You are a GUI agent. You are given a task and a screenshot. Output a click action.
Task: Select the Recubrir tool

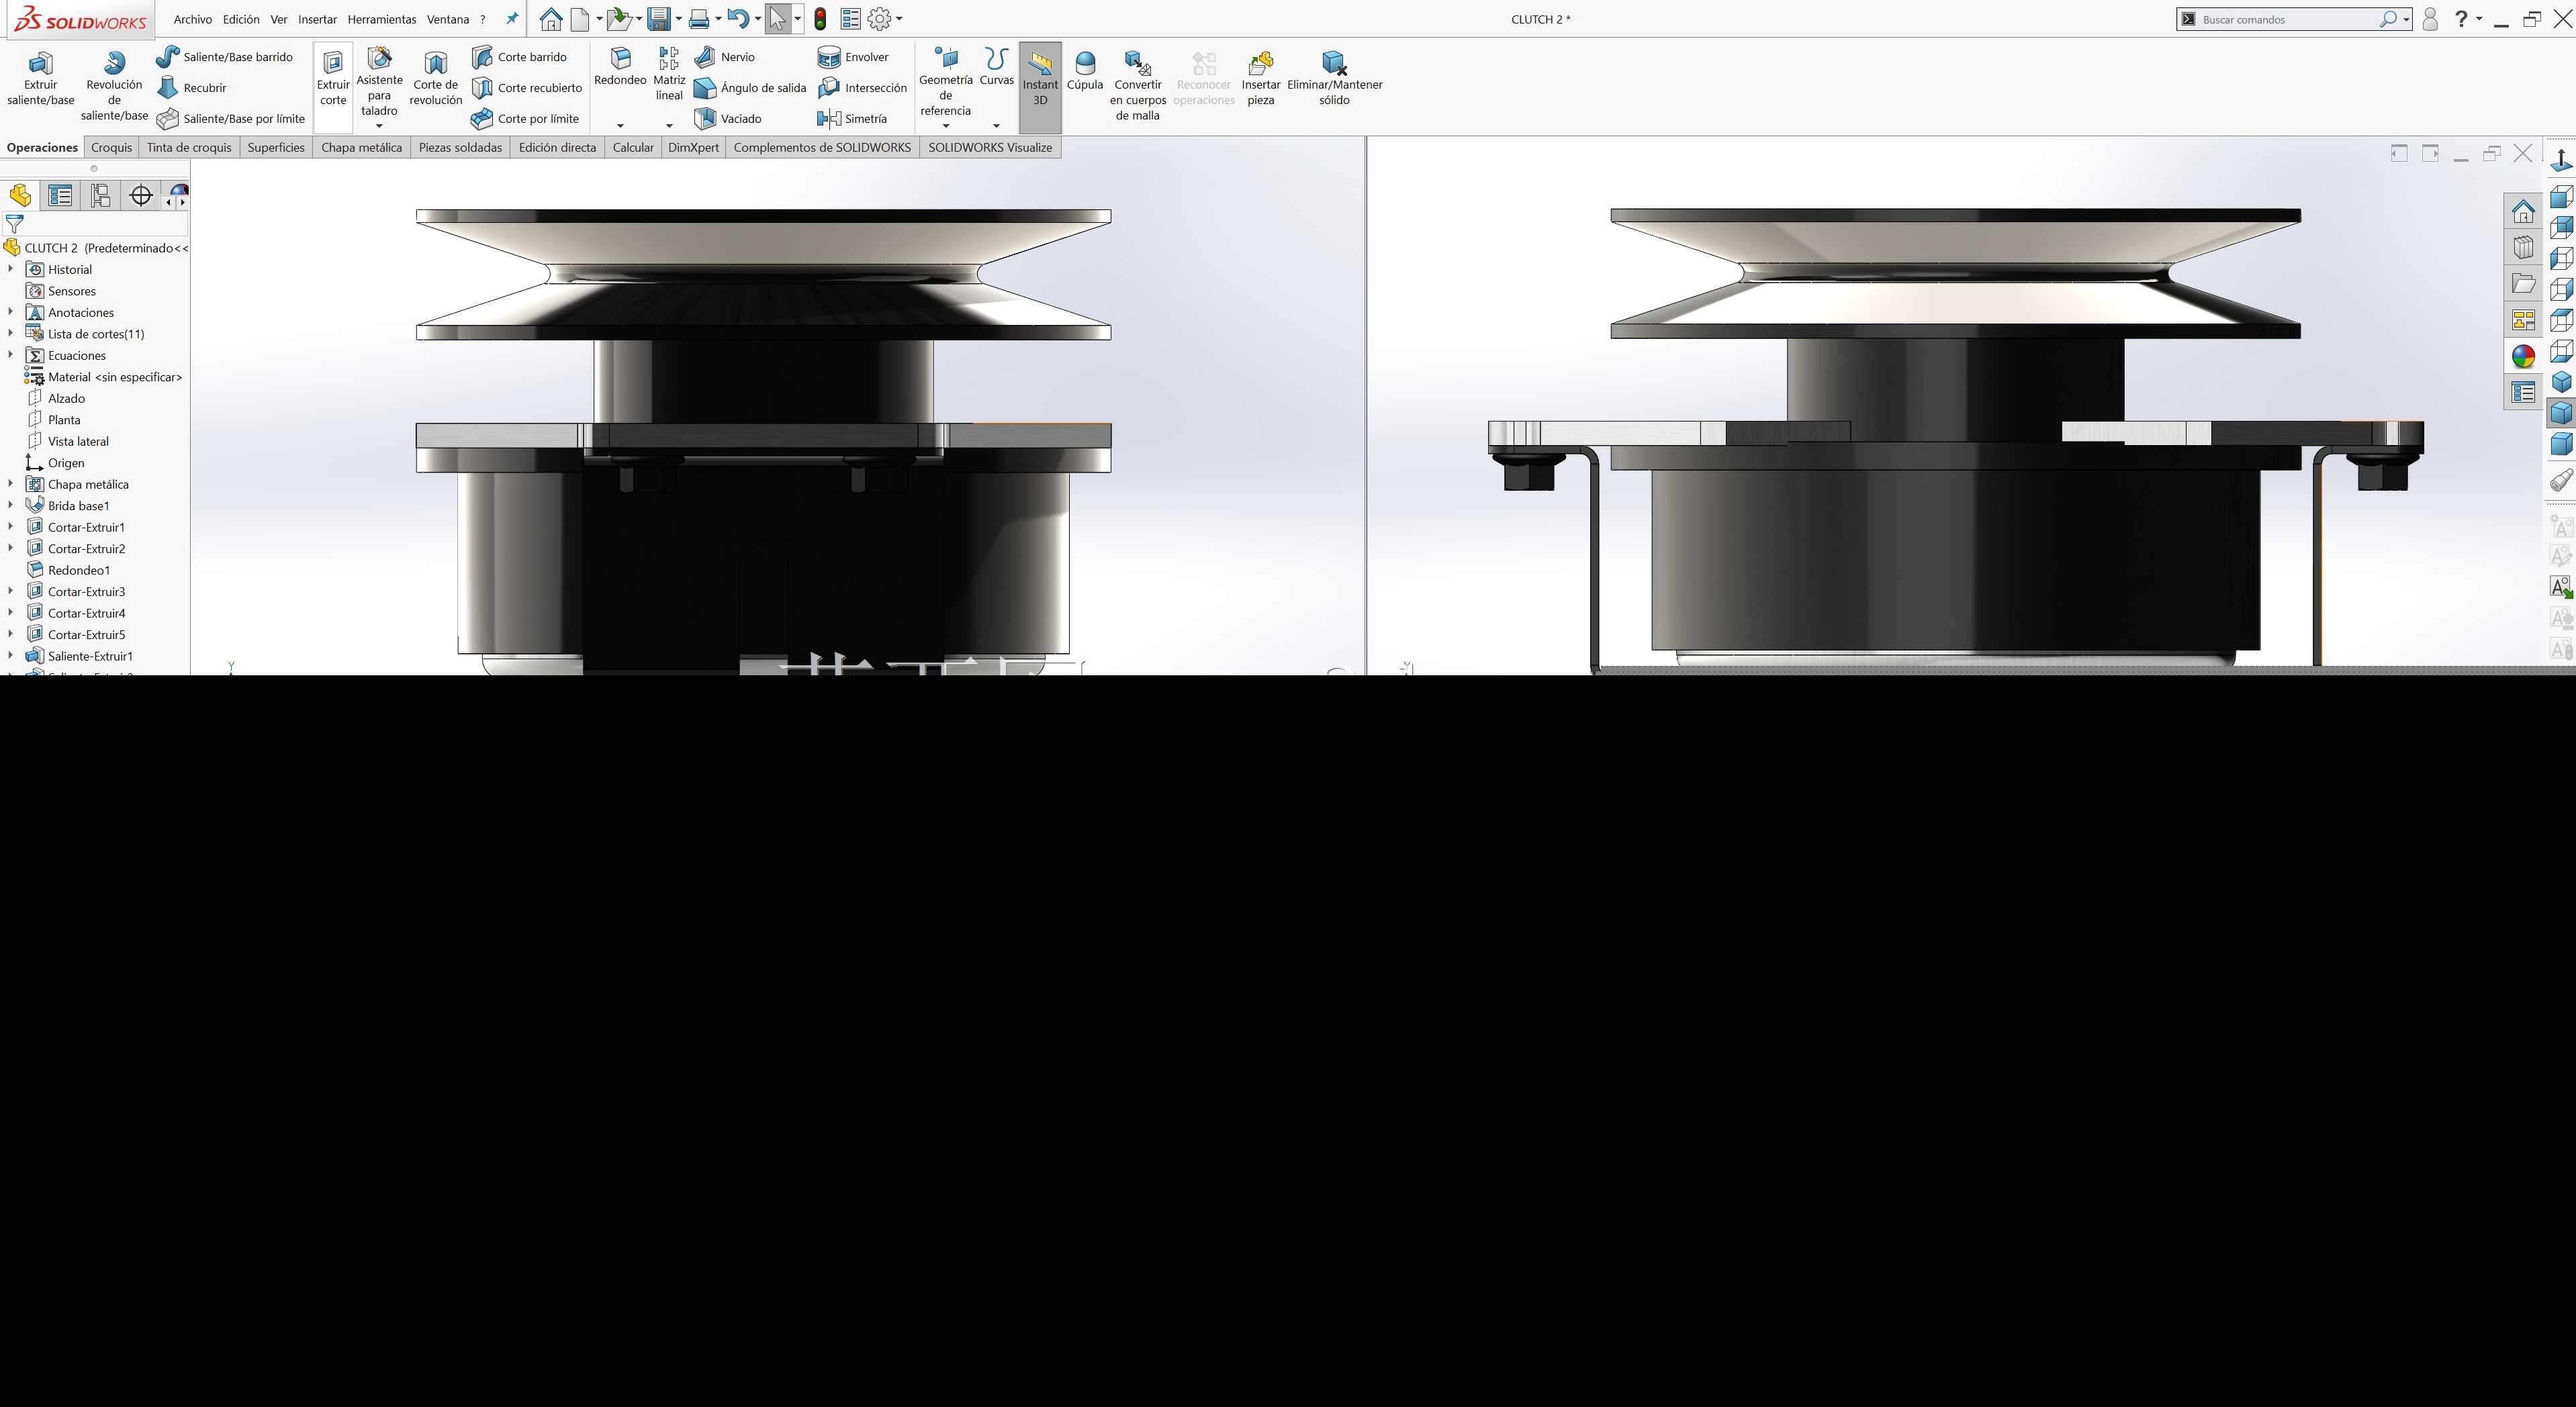click(x=192, y=88)
